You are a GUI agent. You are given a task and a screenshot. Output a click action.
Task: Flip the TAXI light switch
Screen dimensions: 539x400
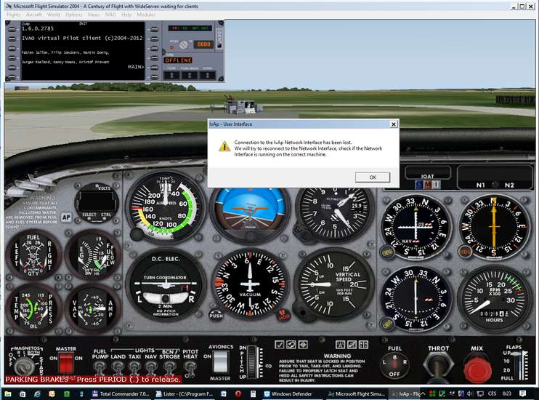pyautogui.click(x=134, y=368)
